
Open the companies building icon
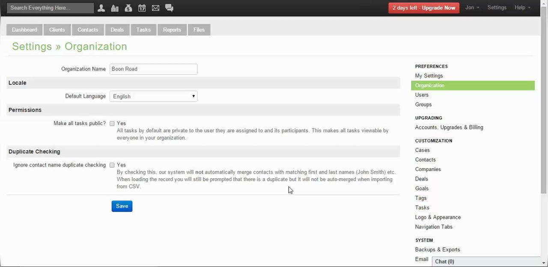[x=114, y=8]
